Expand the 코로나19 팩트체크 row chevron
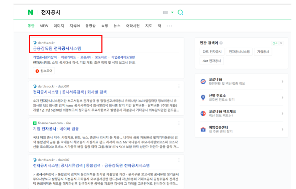This screenshot has height=189, width=296. [x=282, y=113]
